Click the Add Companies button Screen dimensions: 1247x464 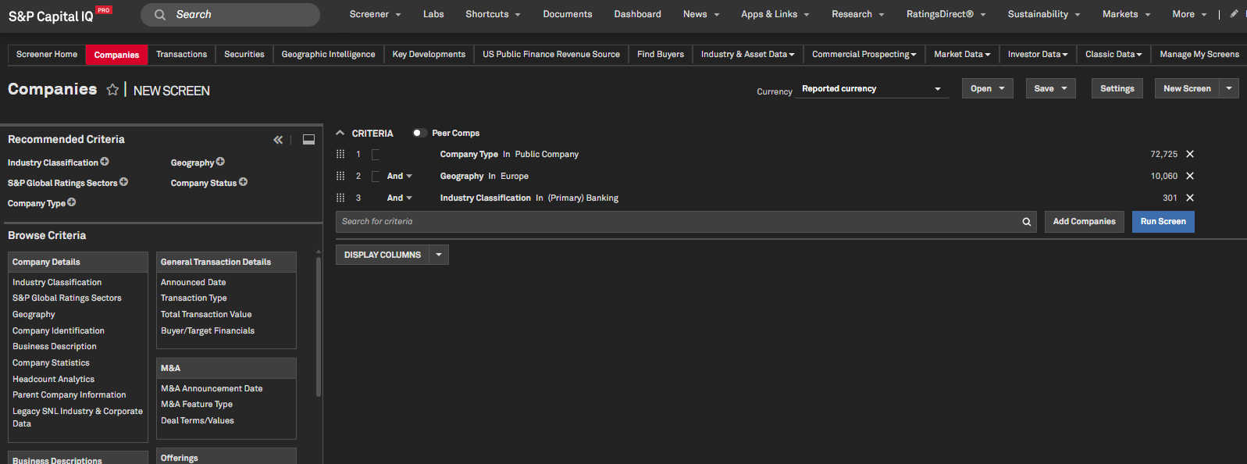pos(1084,222)
